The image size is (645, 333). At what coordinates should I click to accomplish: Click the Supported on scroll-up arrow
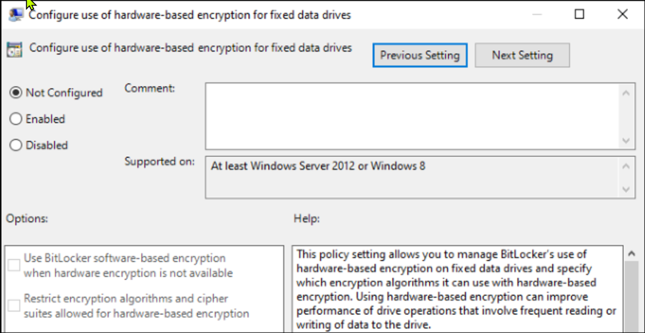pyautogui.click(x=625, y=167)
